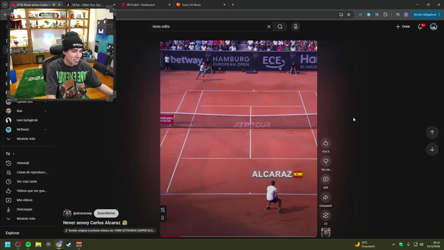Open the Crear create menu
Viewport: 444px width, 250px height.
coord(403,26)
